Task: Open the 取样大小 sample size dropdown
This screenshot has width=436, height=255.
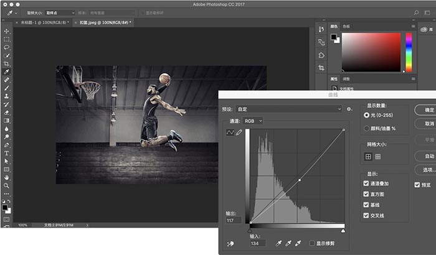Action: pyautogui.click(x=60, y=12)
